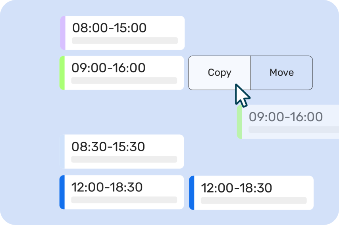The image size is (339, 225).
Task: Click gray bar under left 12:00-18:30
Action: (124, 200)
